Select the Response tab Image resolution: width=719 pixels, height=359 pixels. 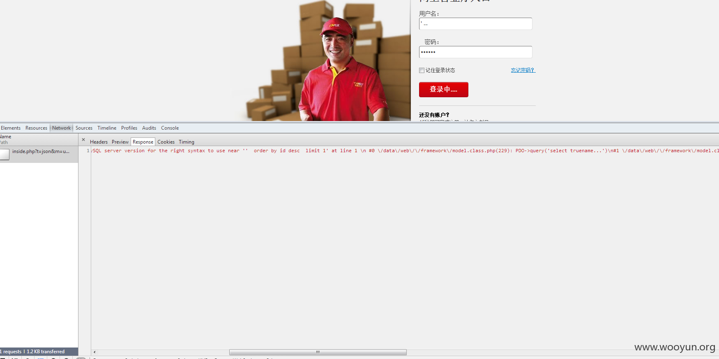click(x=143, y=142)
